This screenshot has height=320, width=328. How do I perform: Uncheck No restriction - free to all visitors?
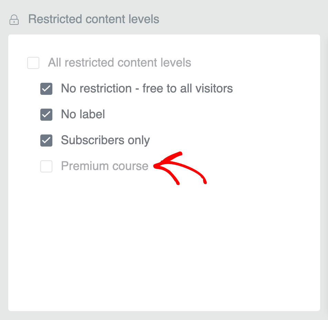[46, 89]
